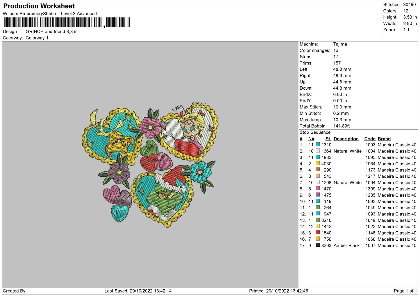420x296 pixels.
Task: Click the color changes value 16
Action: pyautogui.click(x=336, y=50)
